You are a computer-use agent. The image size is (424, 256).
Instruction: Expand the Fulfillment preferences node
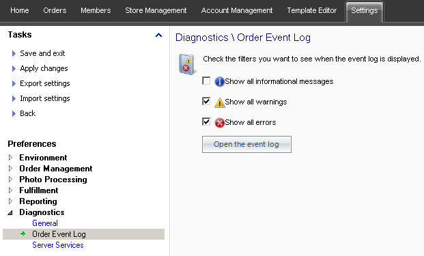click(x=10, y=190)
